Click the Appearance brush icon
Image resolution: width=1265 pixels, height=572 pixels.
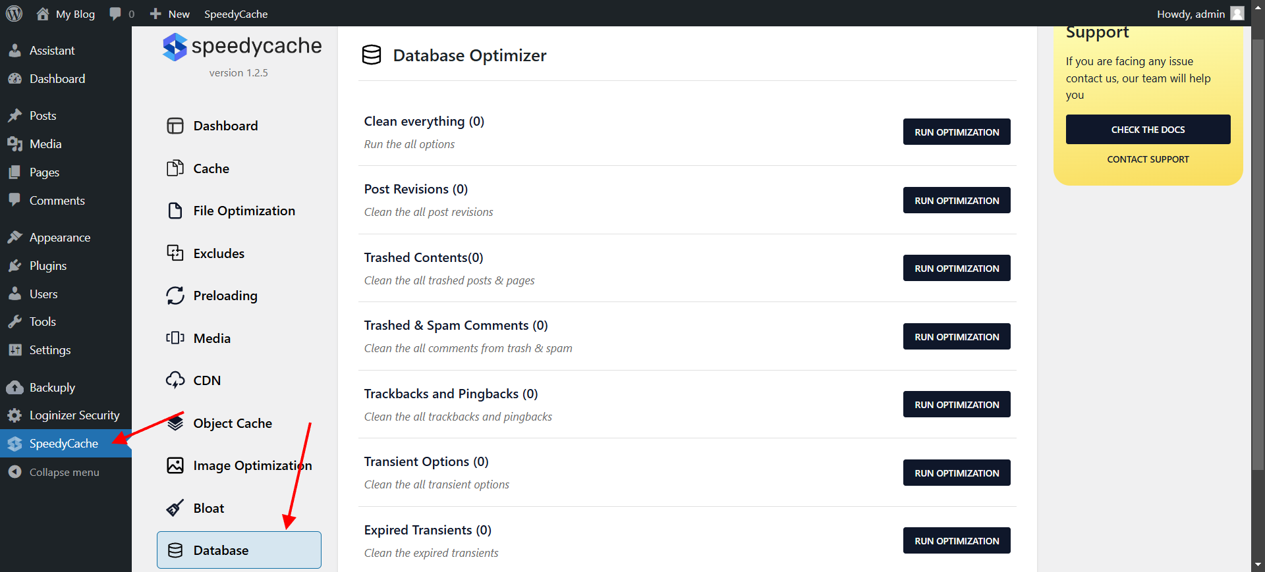tap(15, 238)
